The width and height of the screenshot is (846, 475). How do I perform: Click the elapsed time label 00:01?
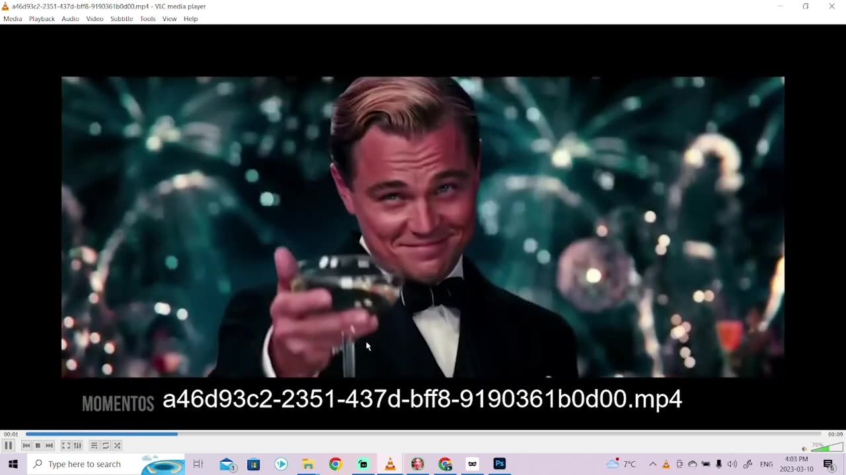click(11, 434)
